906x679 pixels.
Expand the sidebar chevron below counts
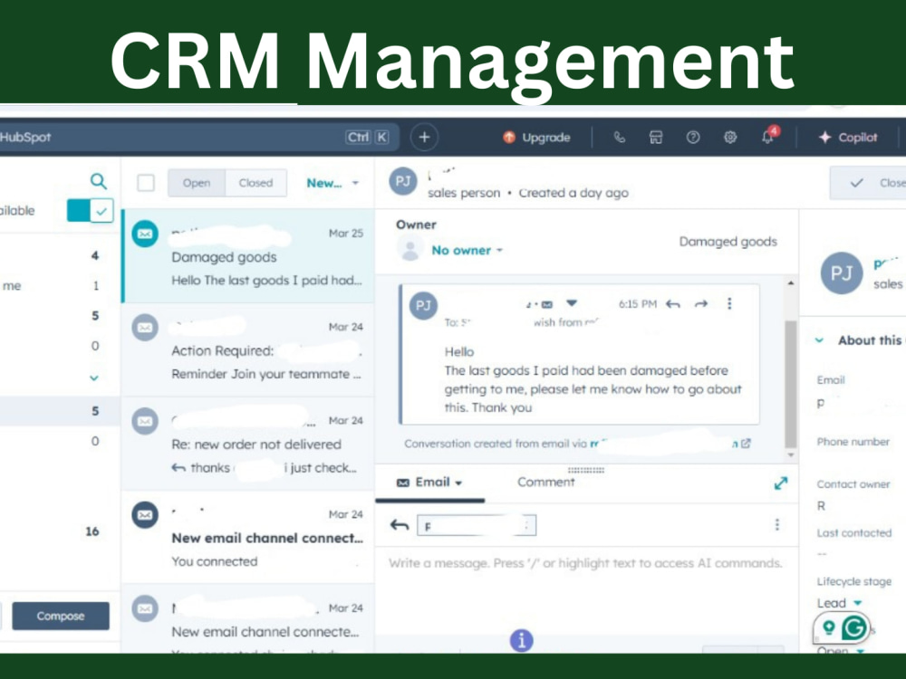pyautogui.click(x=94, y=378)
